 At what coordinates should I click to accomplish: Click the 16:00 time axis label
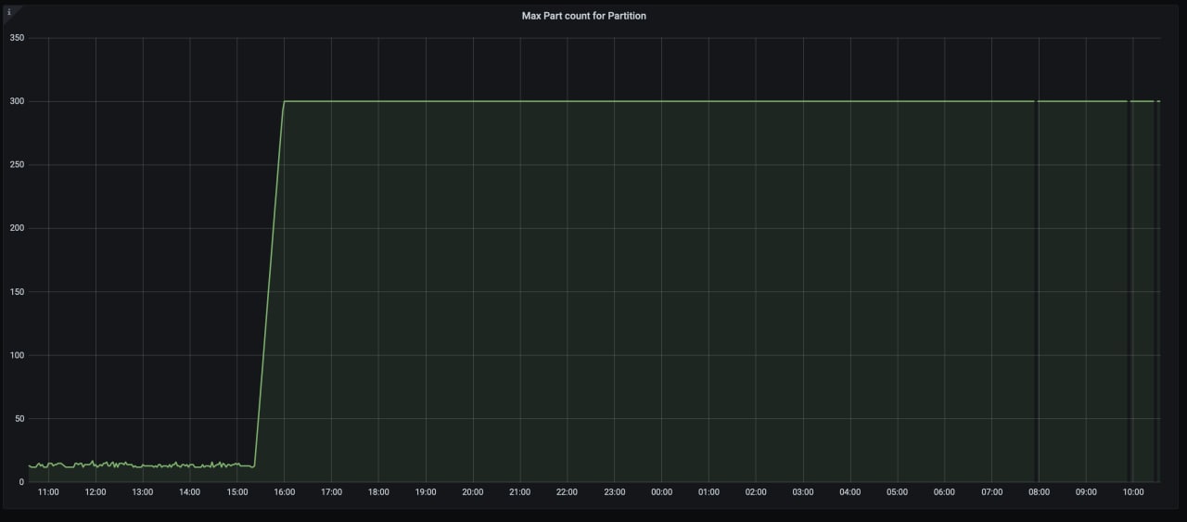pyautogui.click(x=284, y=492)
